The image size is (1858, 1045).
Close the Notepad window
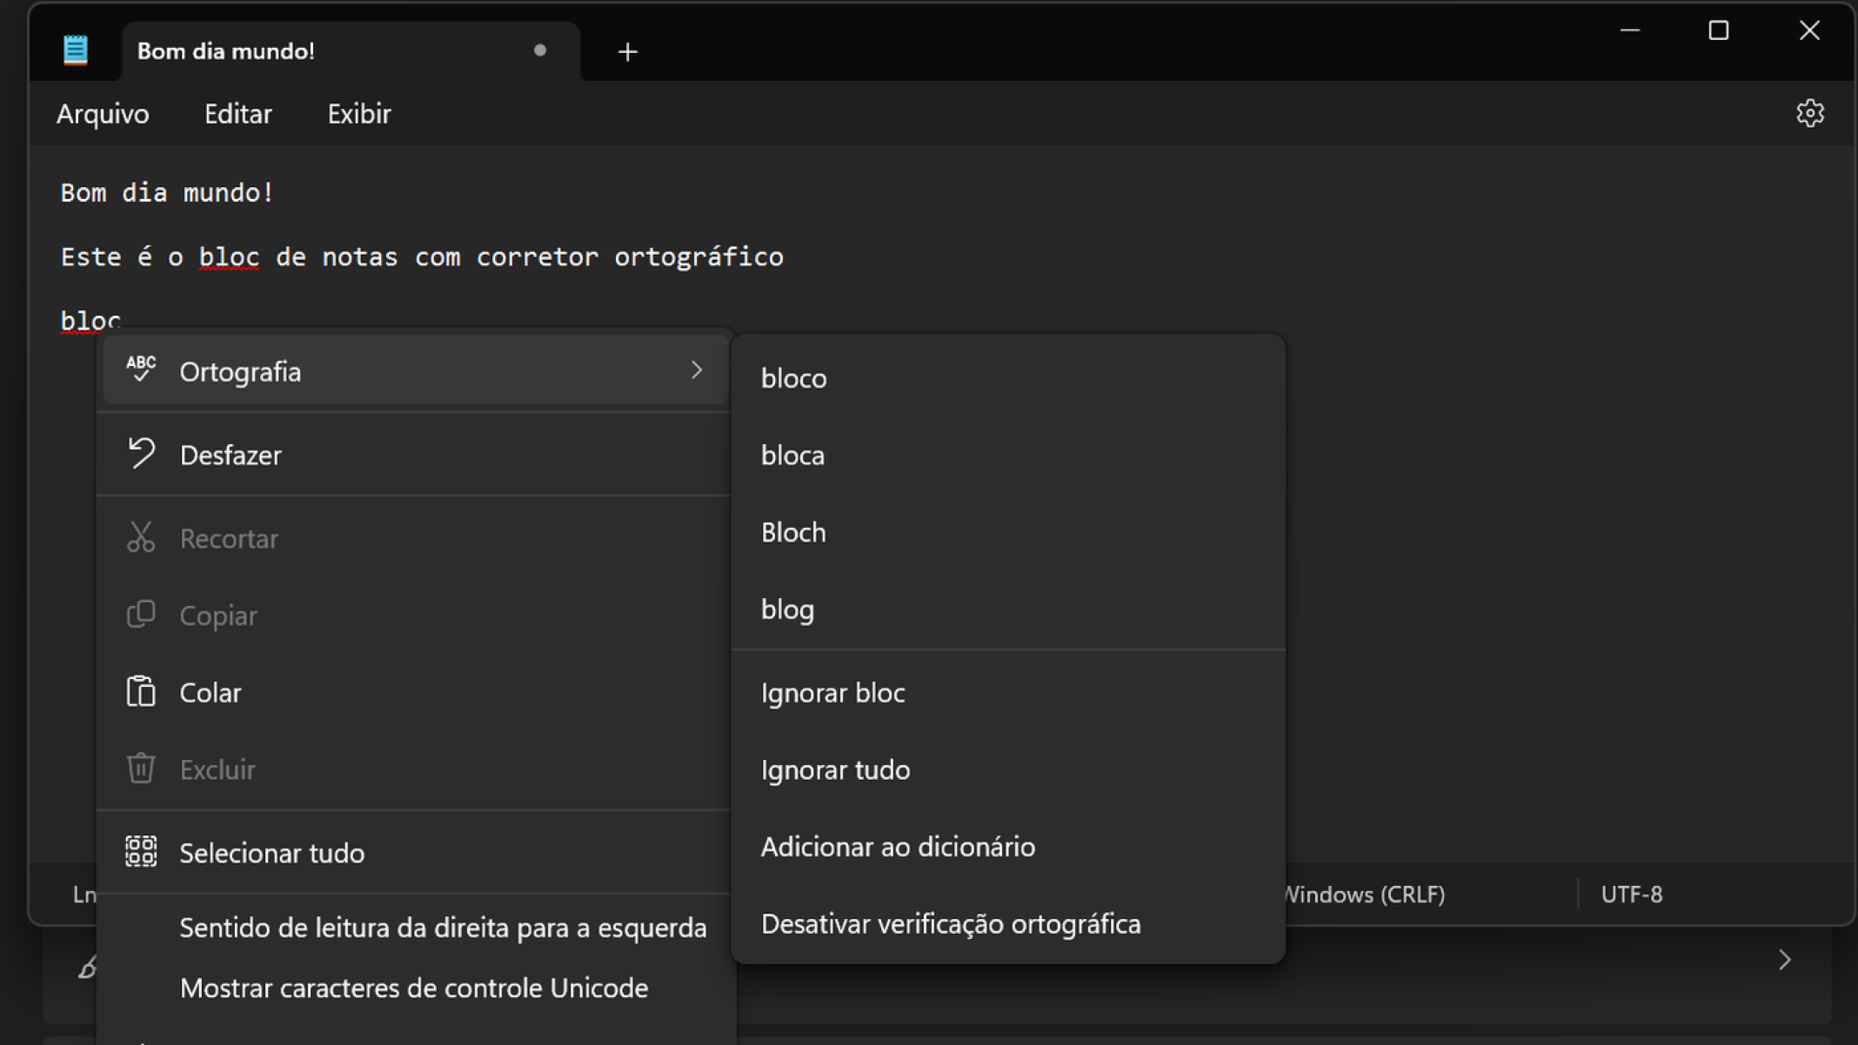(x=1809, y=30)
